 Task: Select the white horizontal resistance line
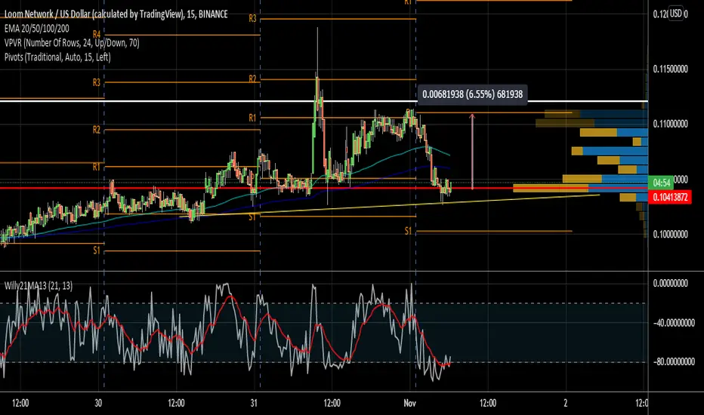(x=323, y=101)
